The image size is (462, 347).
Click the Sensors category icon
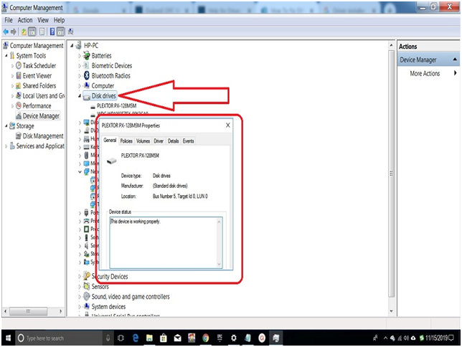(x=87, y=286)
